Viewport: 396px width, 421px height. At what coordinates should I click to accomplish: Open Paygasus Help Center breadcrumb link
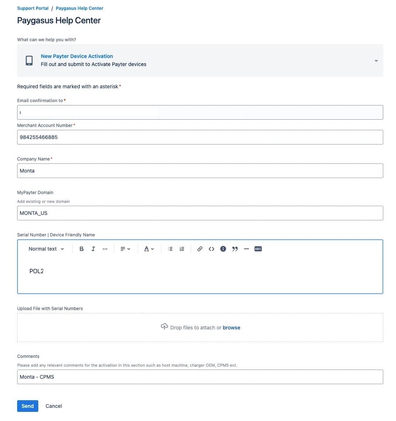[79, 8]
